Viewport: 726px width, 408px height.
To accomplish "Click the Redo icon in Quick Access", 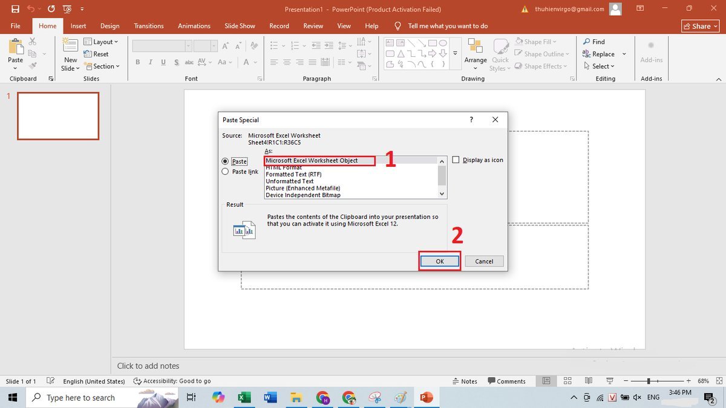I will [x=51, y=9].
